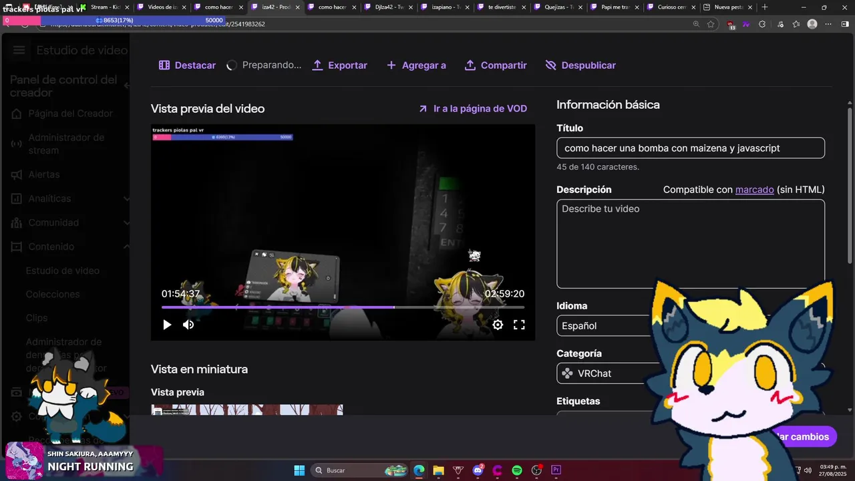The image size is (855, 481).
Task: Switch to the Videos de iza browser tab
Action: (x=161, y=7)
